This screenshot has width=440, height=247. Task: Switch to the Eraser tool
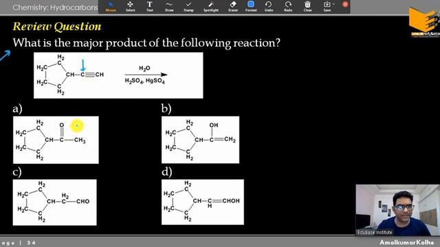[x=233, y=6]
